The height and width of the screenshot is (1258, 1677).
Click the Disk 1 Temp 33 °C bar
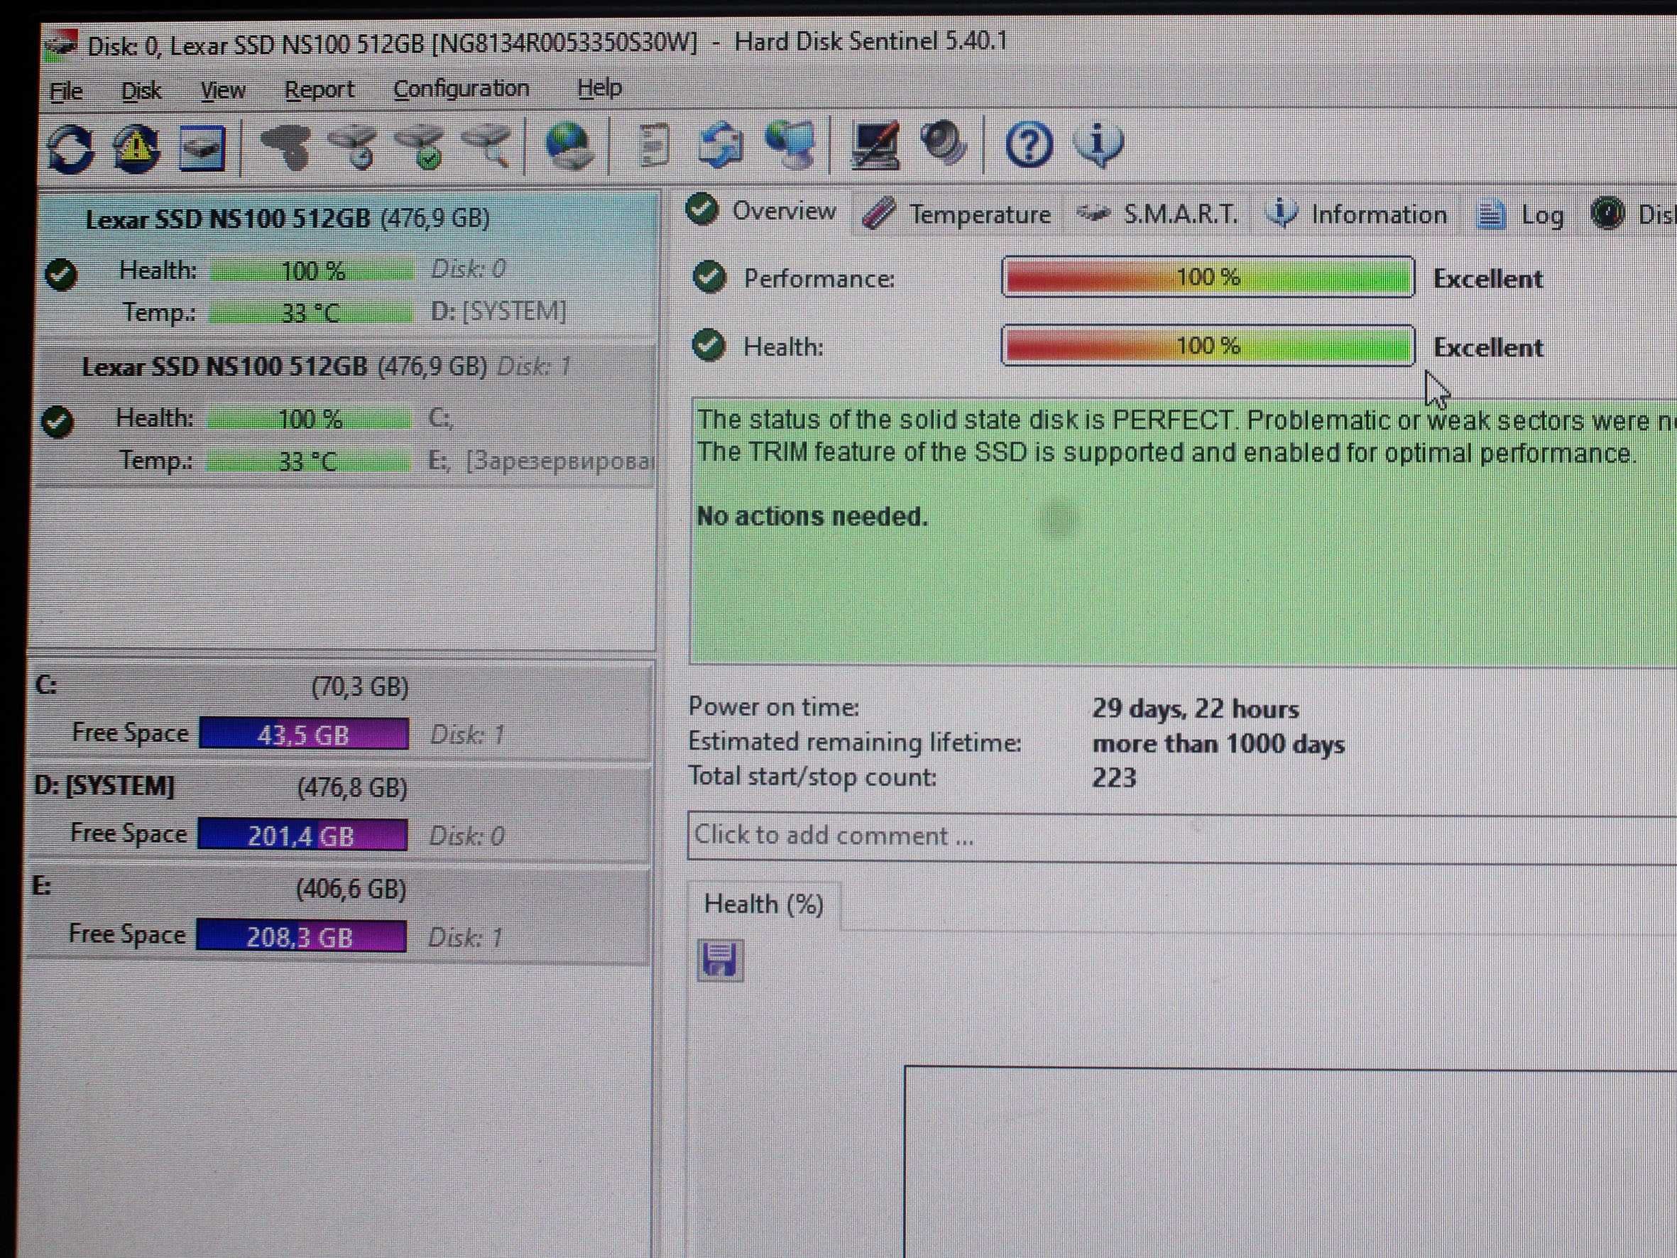tap(308, 460)
